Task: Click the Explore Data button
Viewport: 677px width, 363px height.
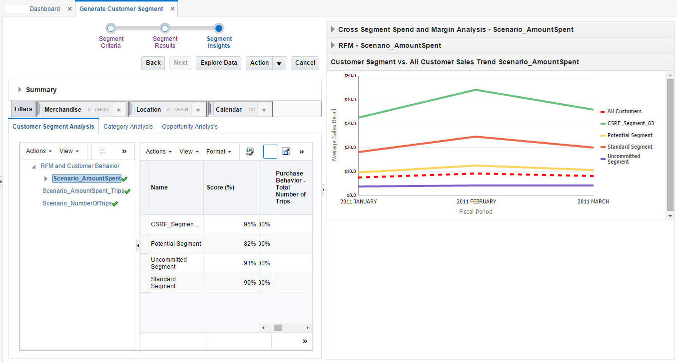Action: tap(219, 63)
